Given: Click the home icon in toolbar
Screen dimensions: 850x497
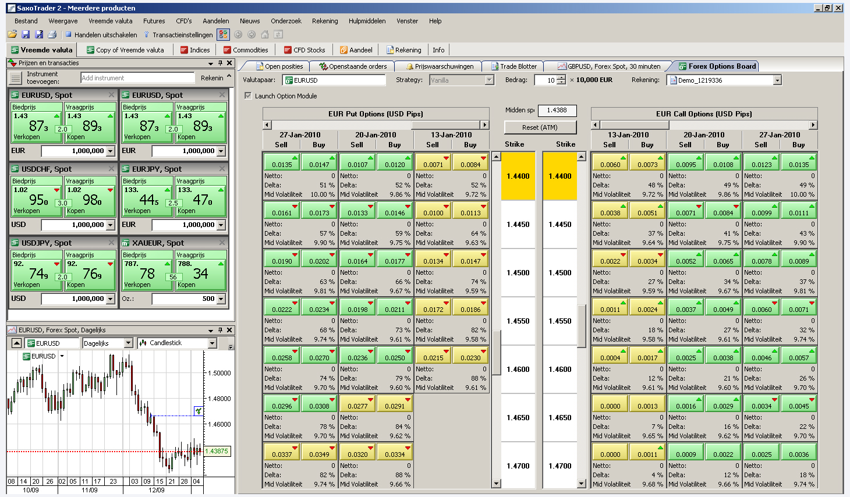Looking at the screenshot, I should [x=265, y=35].
